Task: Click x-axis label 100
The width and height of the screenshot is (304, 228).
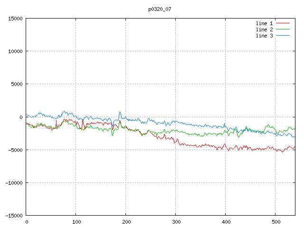Action: 76,222
